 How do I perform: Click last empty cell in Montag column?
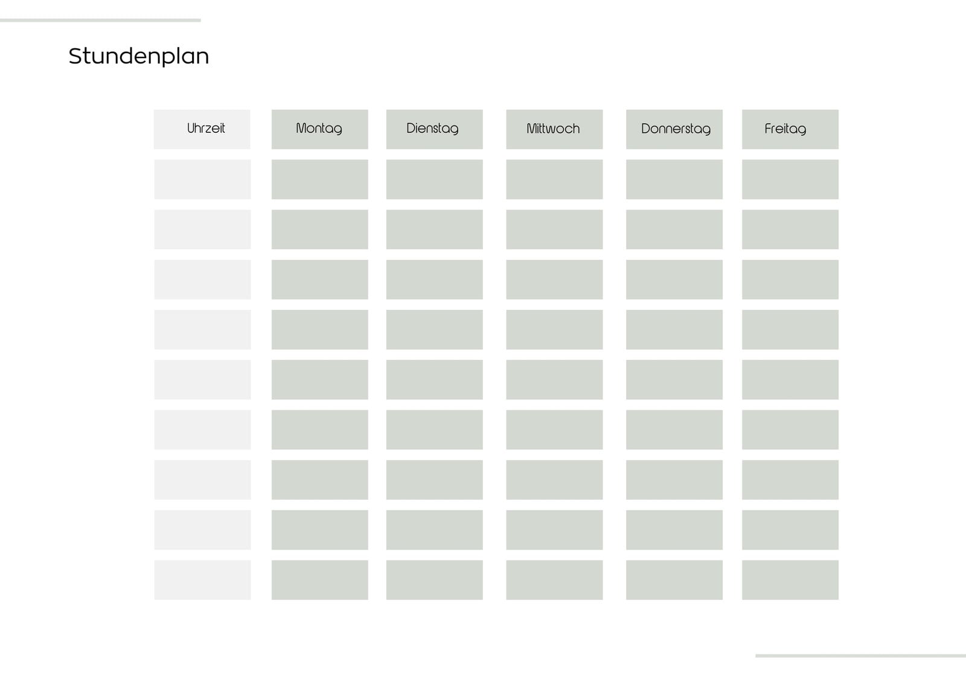click(320, 580)
